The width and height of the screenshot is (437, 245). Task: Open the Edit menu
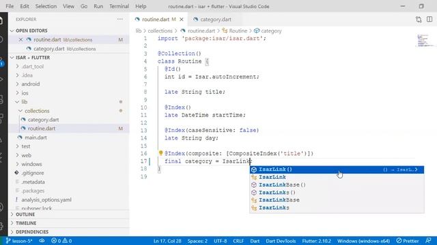[x=25, y=6]
